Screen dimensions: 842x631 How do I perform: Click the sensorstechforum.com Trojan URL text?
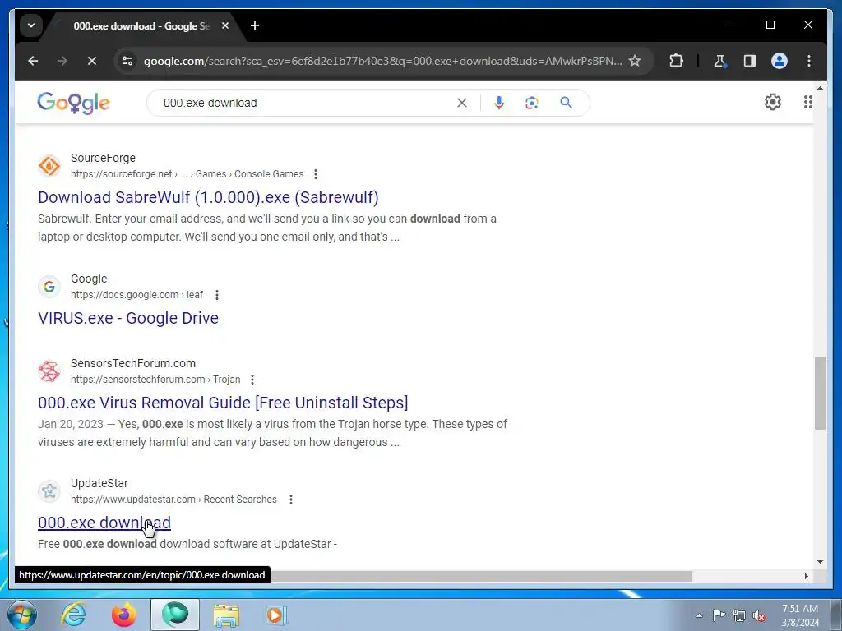pyautogui.click(x=155, y=380)
